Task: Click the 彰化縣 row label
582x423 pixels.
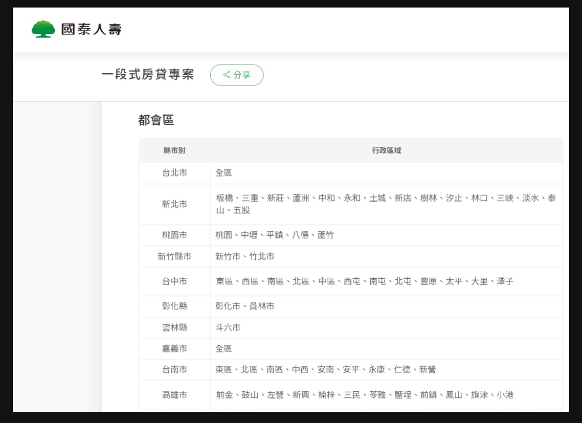Action: [x=175, y=306]
